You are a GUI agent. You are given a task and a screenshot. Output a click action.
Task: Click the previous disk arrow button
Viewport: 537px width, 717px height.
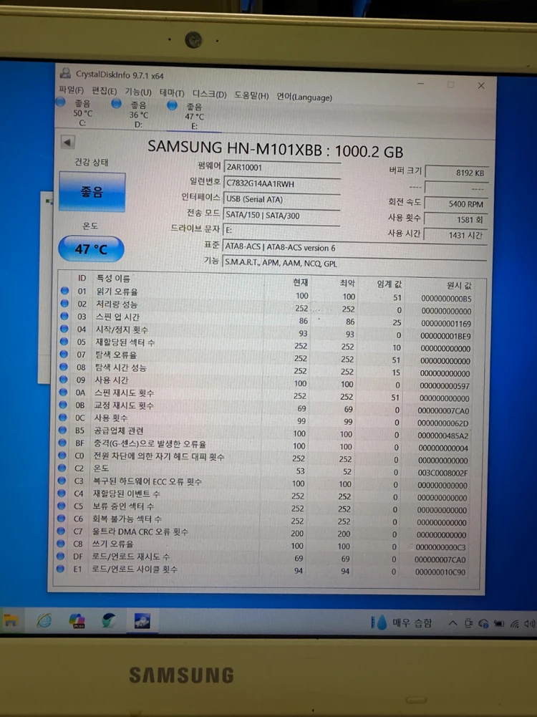tap(67, 143)
